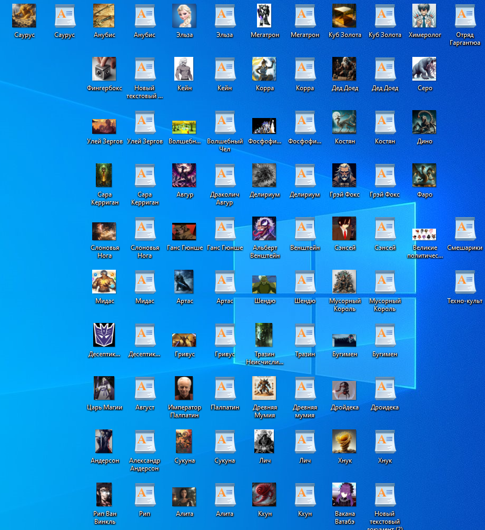The image size is (485, 530).
Task: Click the Мегатрон robot image
Action: (x=264, y=16)
